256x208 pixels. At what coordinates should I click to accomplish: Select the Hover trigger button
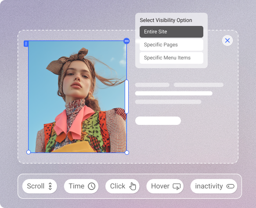(x=165, y=186)
